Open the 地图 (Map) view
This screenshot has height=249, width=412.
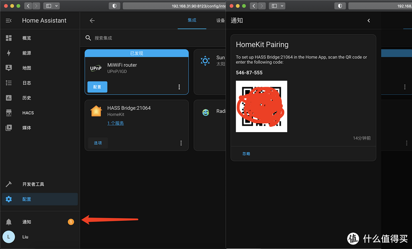[26, 68]
